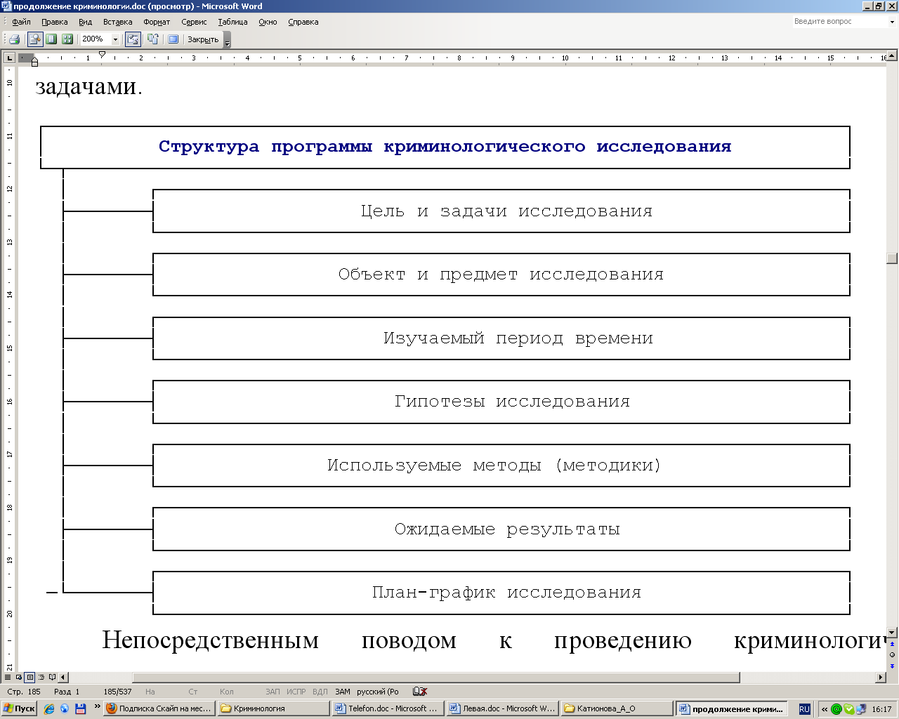
Task: Click the vertical scrollbar down arrow
Action: (892, 633)
